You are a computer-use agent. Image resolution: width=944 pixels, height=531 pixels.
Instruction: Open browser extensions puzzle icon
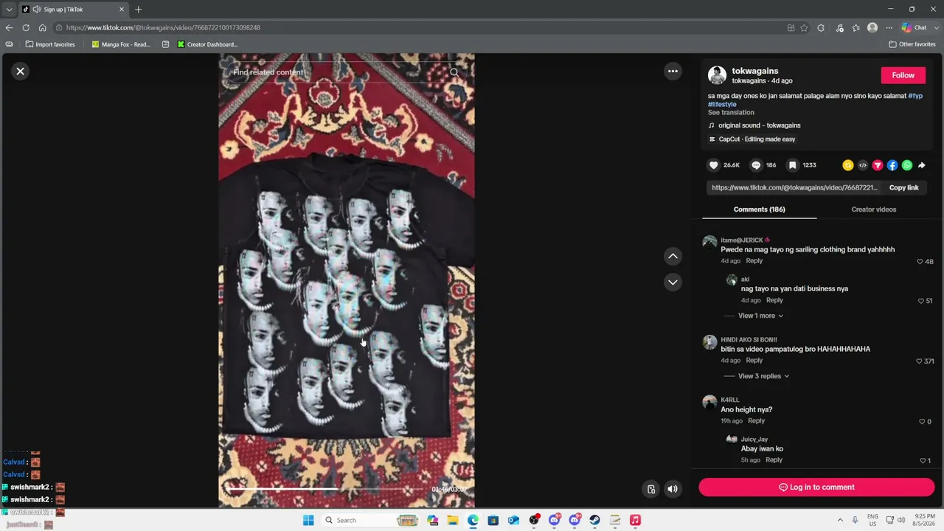pyautogui.click(x=821, y=27)
